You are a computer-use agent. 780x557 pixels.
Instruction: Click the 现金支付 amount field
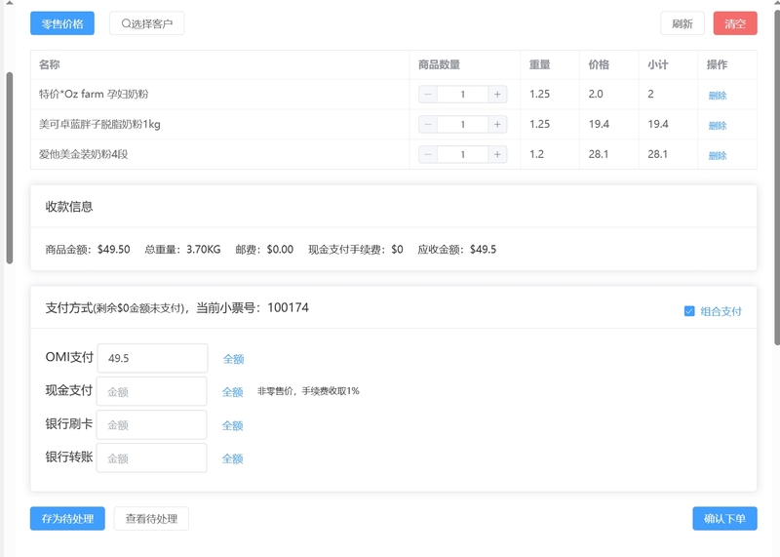tap(152, 391)
